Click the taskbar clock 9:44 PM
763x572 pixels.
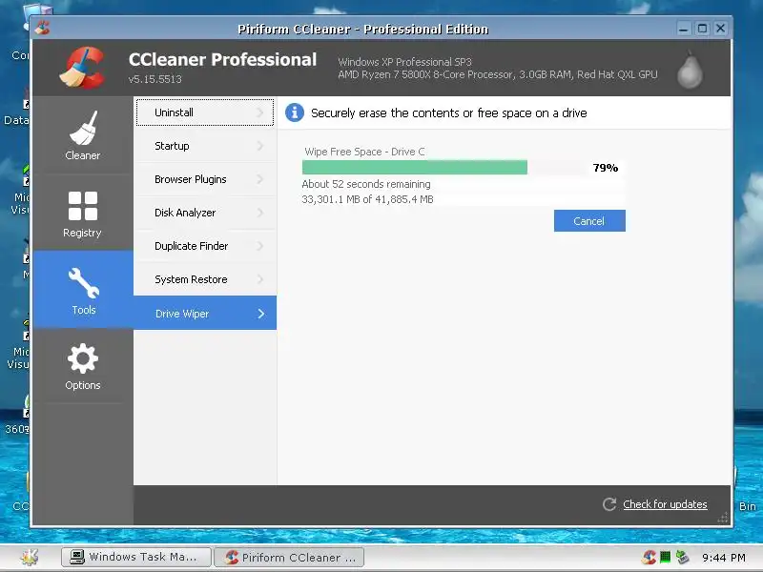coord(724,558)
